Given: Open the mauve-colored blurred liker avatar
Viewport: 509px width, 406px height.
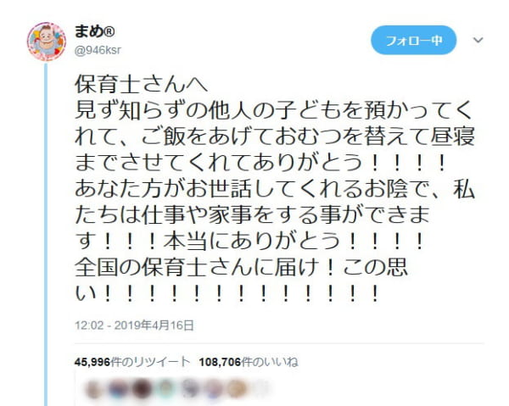Looking at the screenshot, I should click(x=213, y=389).
